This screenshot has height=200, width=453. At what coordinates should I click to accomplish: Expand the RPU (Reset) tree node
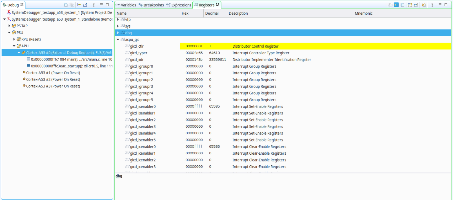tap(14, 39)
